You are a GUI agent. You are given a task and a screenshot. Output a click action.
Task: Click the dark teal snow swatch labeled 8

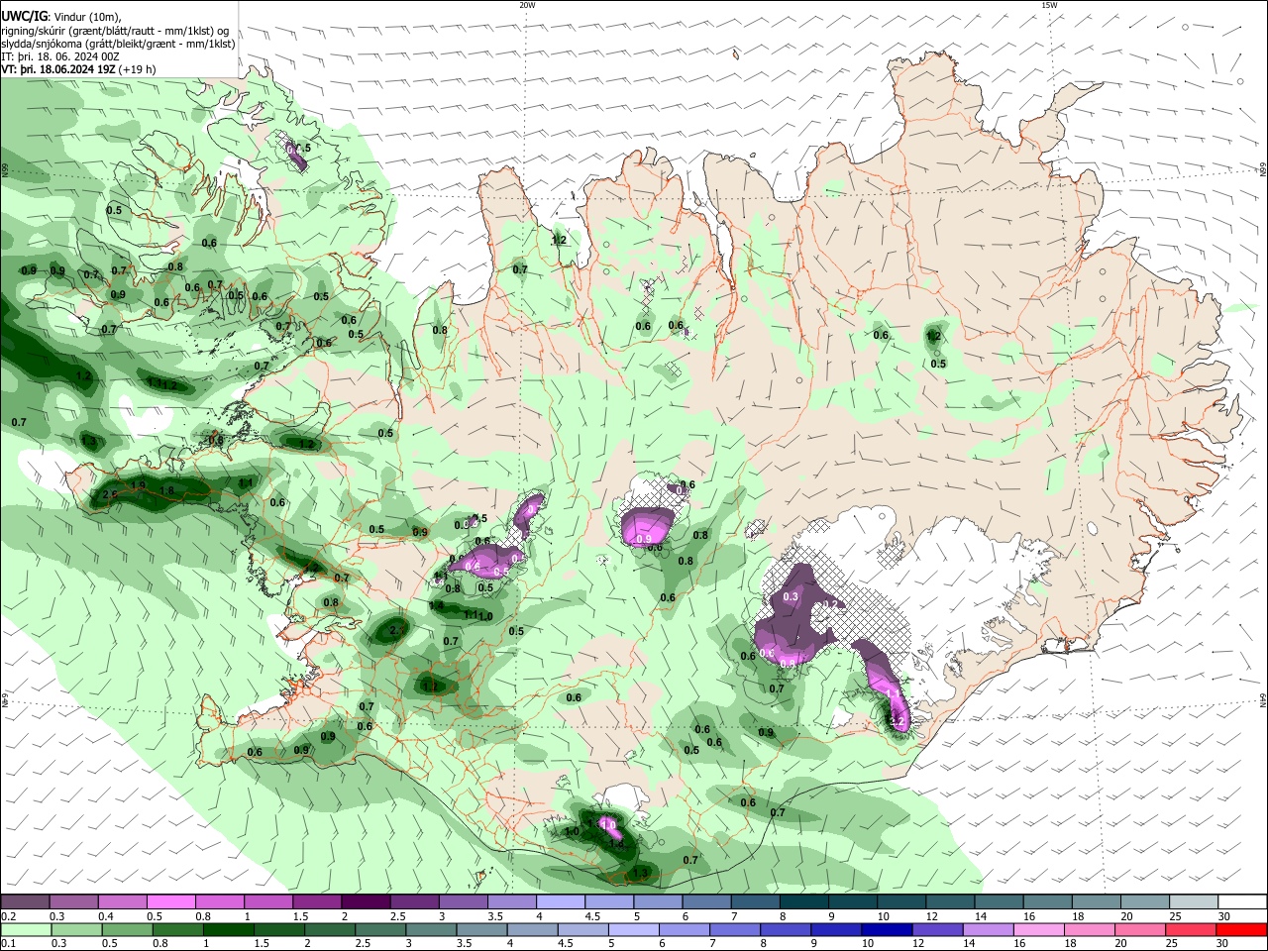(x=803, y=902)
